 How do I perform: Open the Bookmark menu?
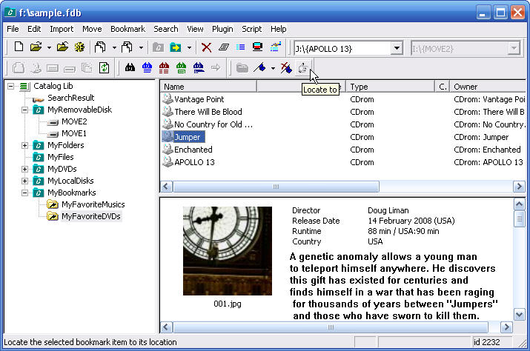click(127, 29)
